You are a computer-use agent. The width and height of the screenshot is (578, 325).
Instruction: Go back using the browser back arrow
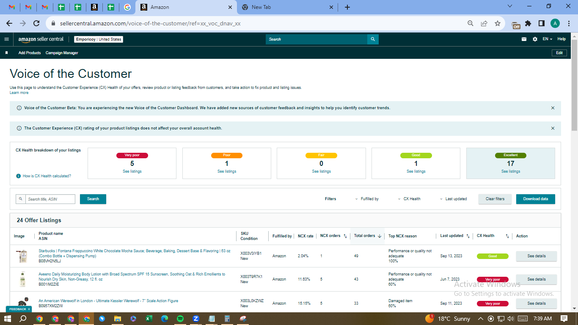(9, 24)
